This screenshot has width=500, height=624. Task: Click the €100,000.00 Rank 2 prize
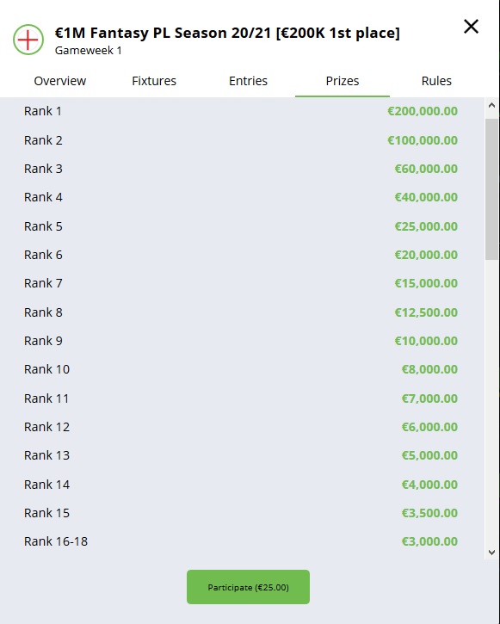[423, 140]
